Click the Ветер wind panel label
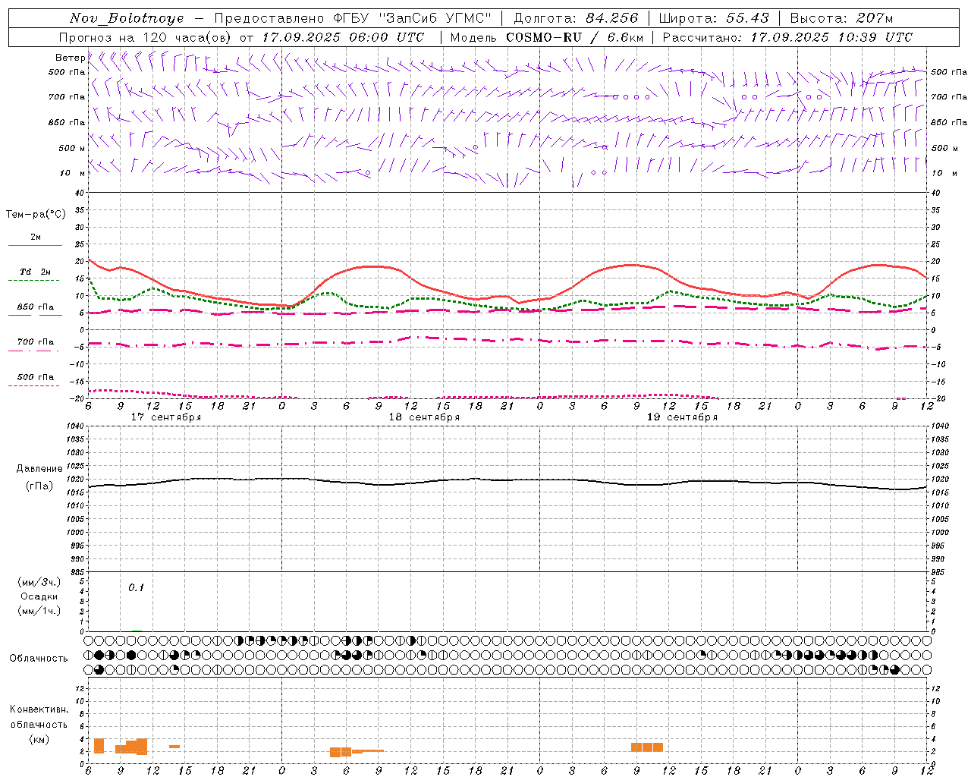Screen dimensions: 971x777 [x=70, y=58]
